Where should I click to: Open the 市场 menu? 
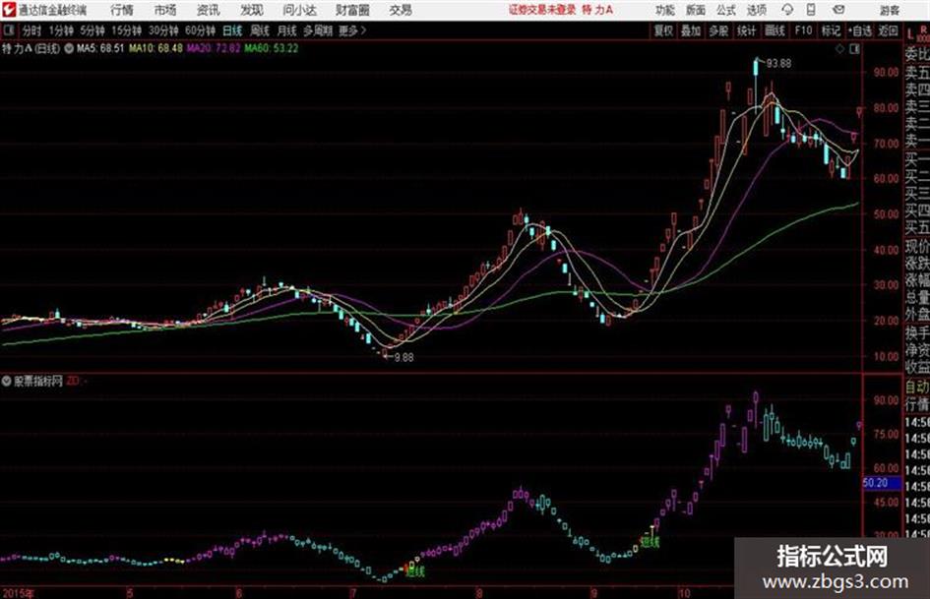(x=165, y=10)
